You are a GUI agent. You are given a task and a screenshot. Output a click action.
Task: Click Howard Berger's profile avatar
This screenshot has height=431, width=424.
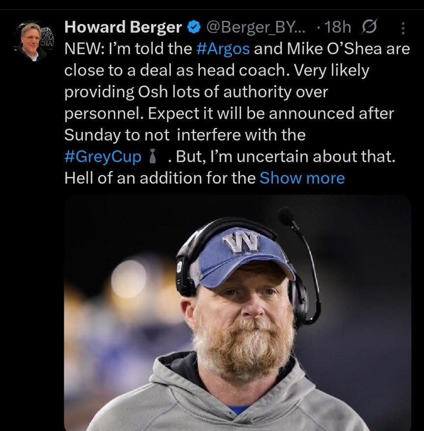[34, 41]
